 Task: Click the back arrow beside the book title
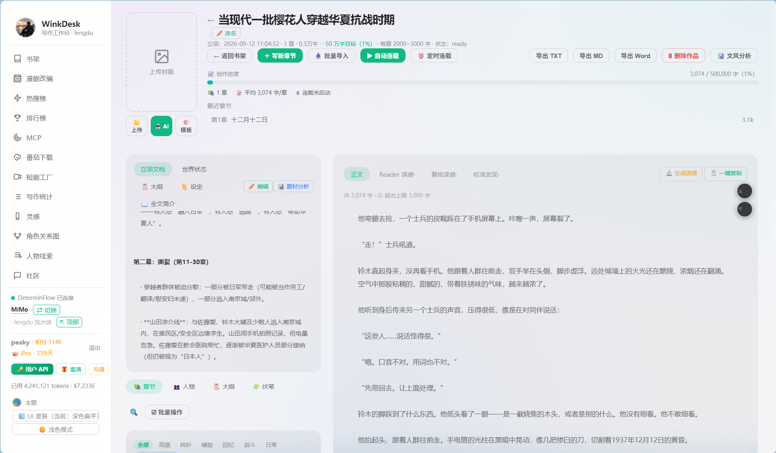coord(210,20)
